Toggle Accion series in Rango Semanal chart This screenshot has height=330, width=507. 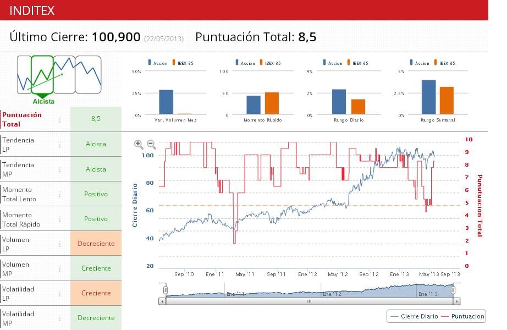coord(420,63)
